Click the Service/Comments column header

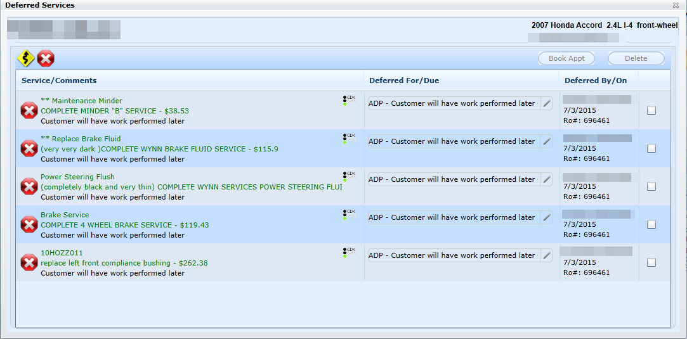[59, 80]
